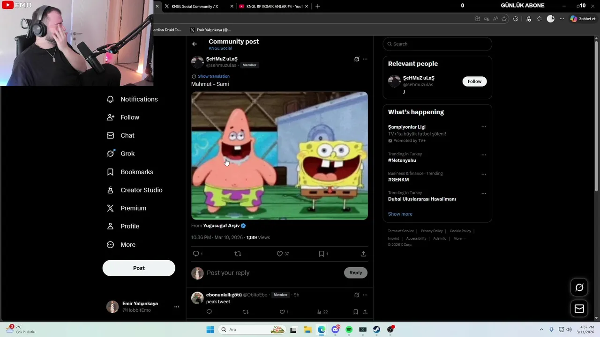Open the Grok icon on ŞeHMuZ uLaŞ's post
Viewport: 600px width, 337px height.
(x=357, y=59)
